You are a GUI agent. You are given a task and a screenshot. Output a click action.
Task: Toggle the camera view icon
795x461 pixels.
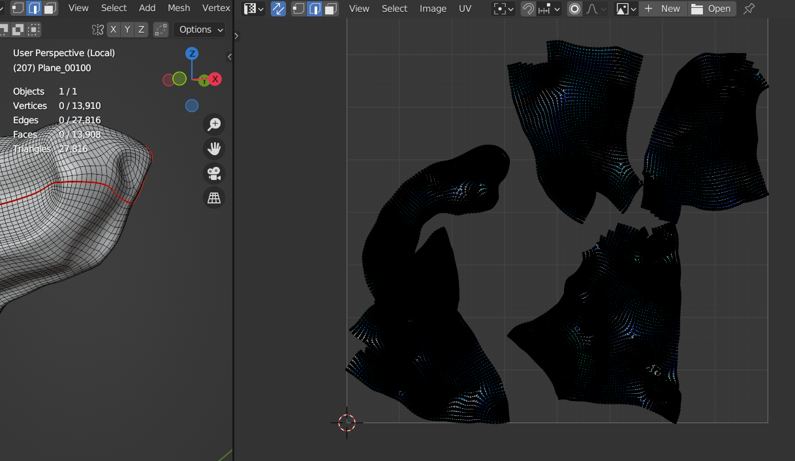click(214, 173)
